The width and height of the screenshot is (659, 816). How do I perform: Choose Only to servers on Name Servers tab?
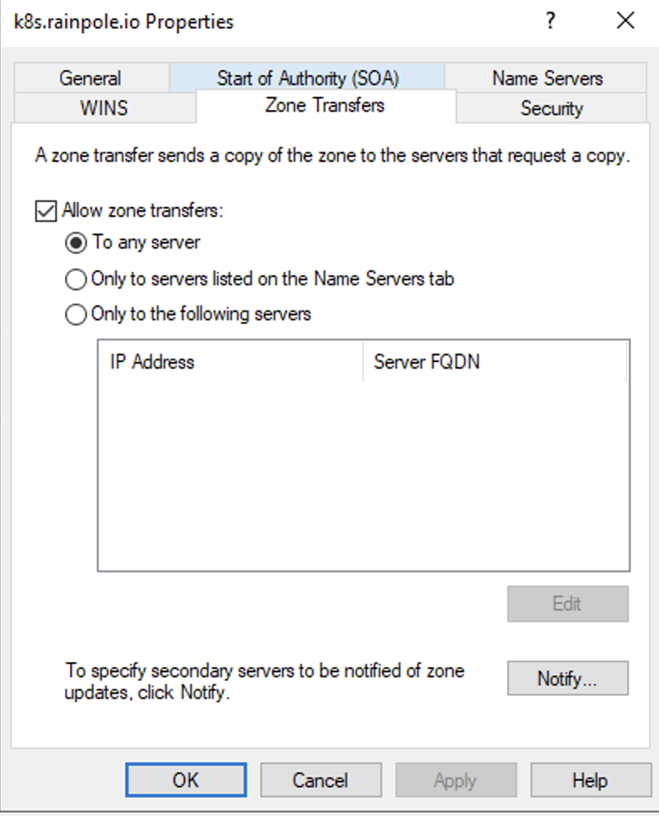tap(76, 280)
